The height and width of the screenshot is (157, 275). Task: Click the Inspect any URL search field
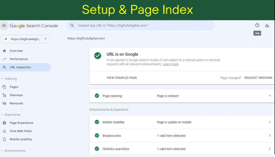(143, 26)
